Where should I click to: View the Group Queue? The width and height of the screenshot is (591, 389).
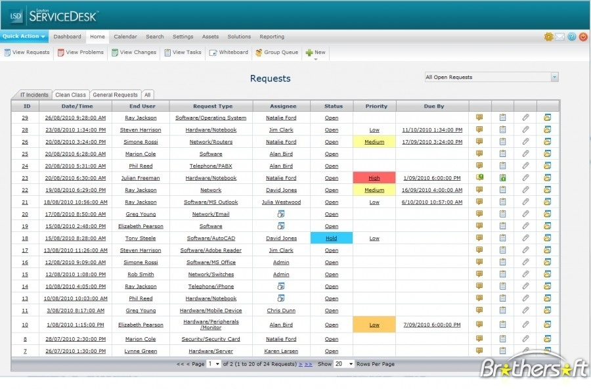click(x=277, y=52)
